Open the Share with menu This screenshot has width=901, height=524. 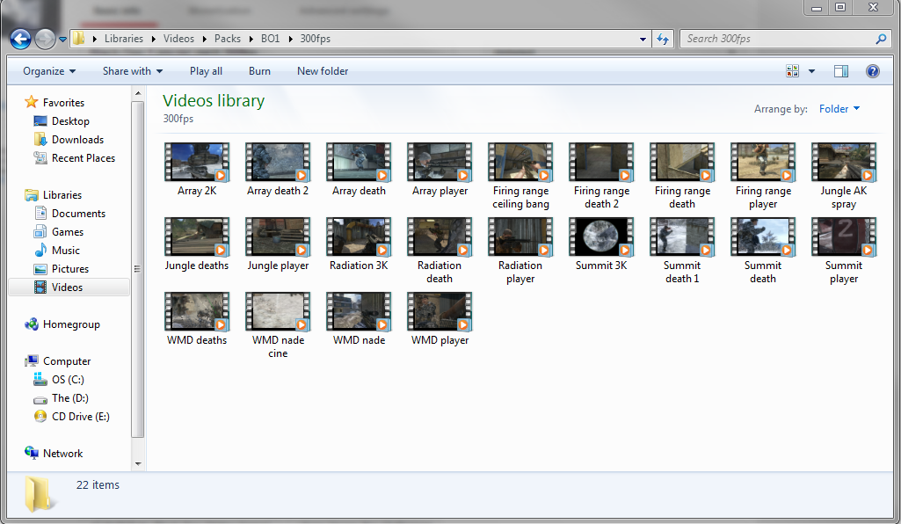click(133, 71)
